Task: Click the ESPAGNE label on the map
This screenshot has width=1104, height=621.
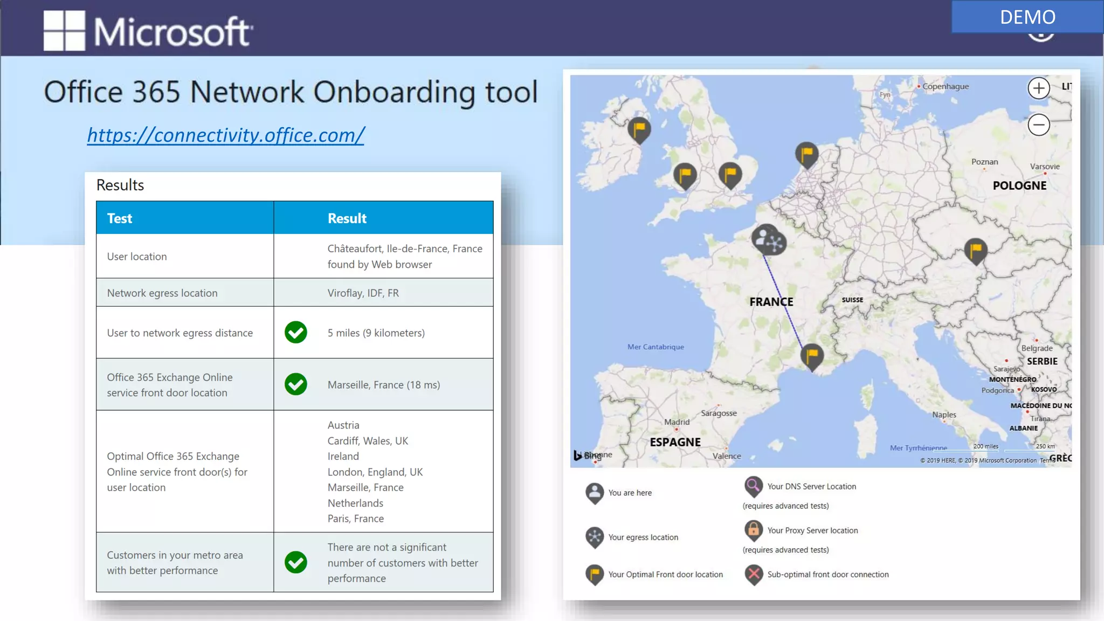Action: pyautogui.click(x=675, y=442)
